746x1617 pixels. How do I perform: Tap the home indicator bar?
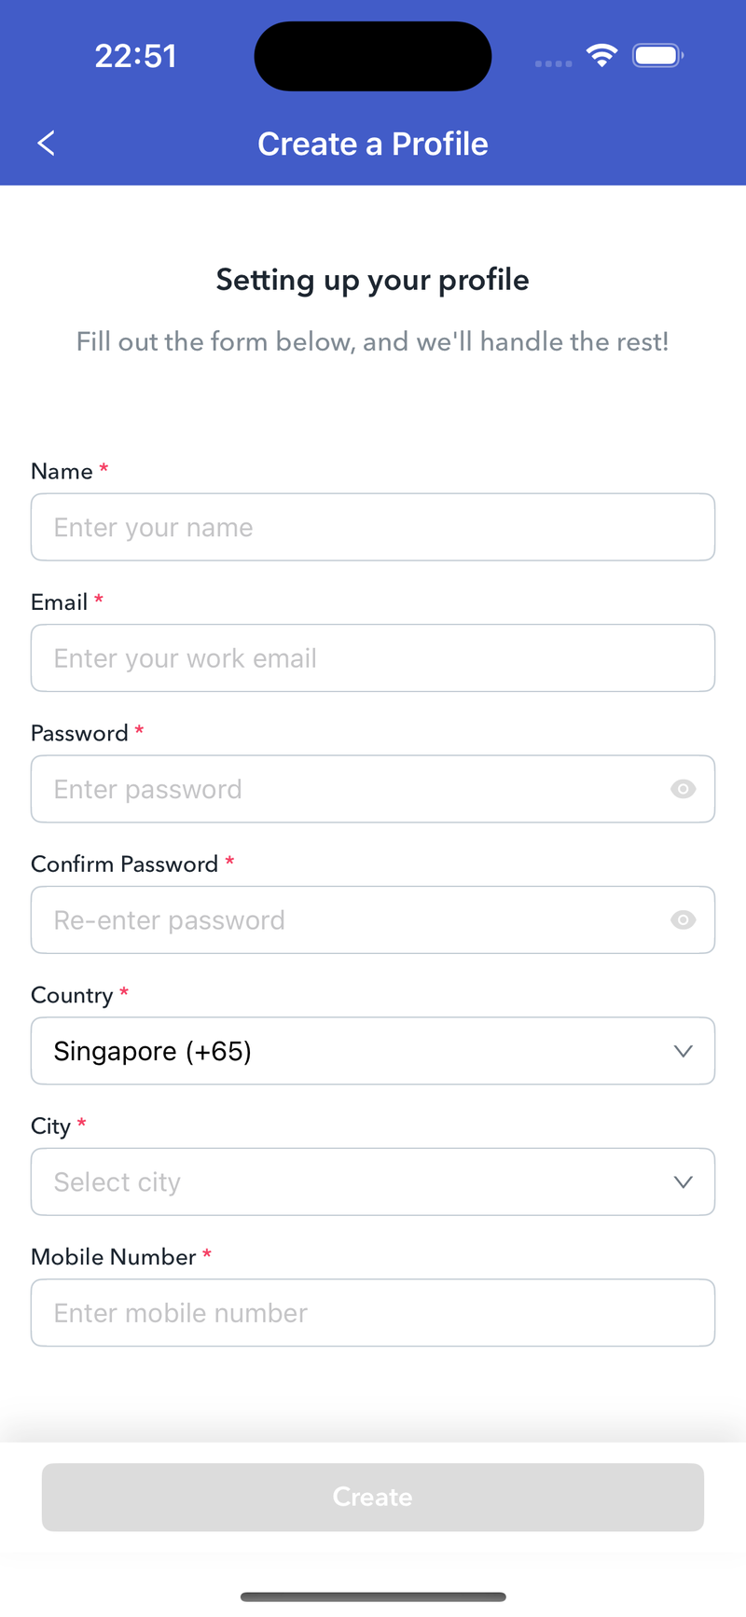pos(373,1596)
